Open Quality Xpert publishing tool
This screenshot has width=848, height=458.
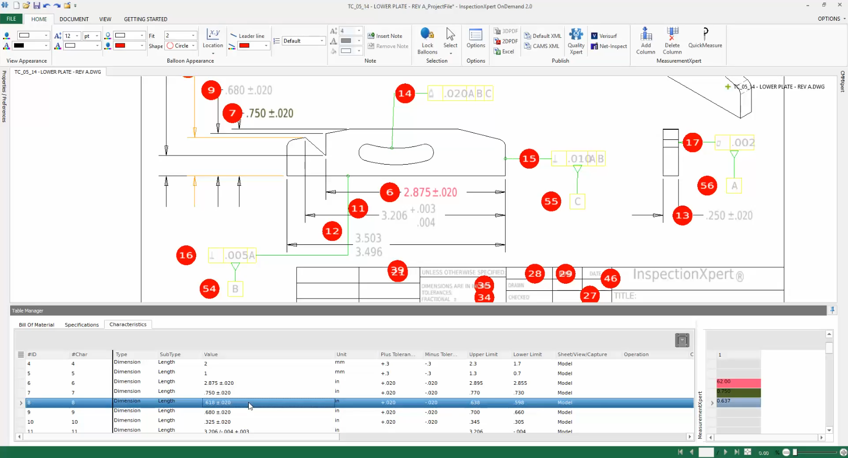coord(576,40)
